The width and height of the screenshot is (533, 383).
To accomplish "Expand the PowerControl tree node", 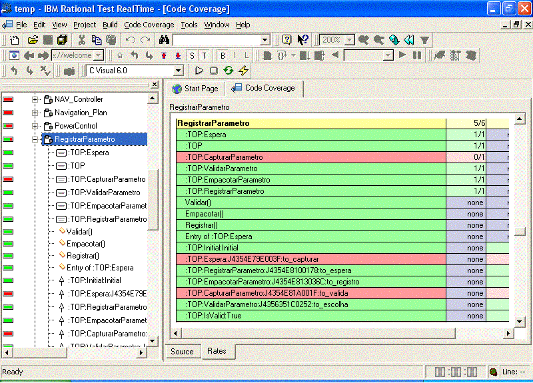I will [x=35, y=126].
